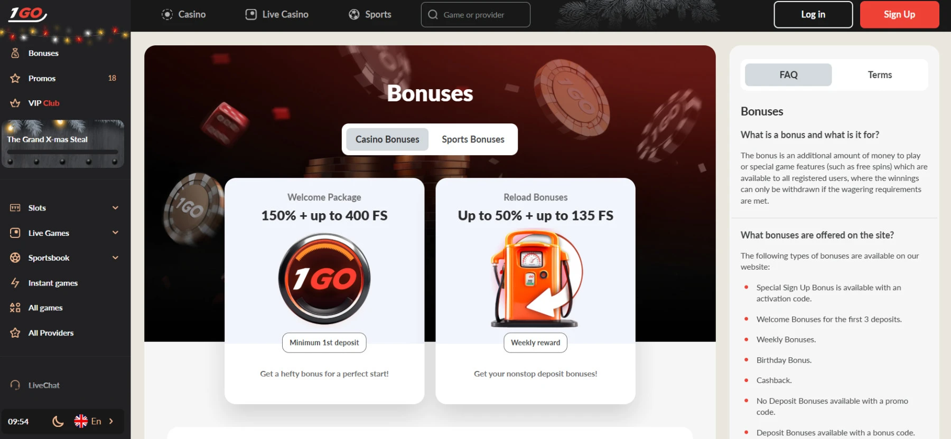Image resolution: width=951 pixels, height=439 pixels.
Task: Expand the Live Games submenu chevron
Action: (115, 233)
